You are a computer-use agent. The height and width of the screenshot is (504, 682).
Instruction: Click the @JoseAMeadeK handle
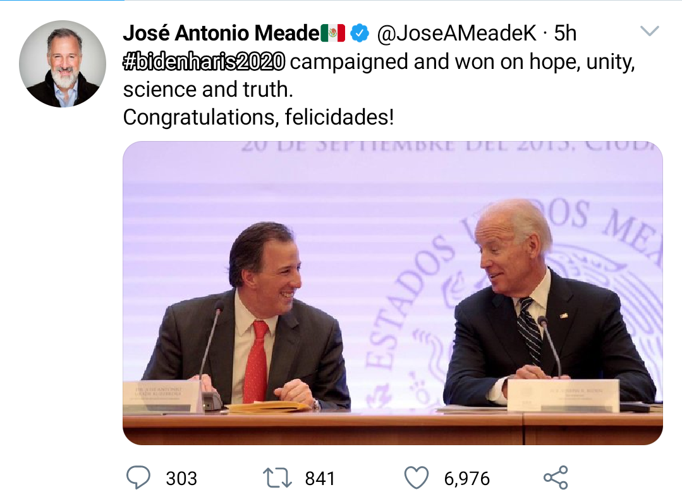tap(456, 33)
